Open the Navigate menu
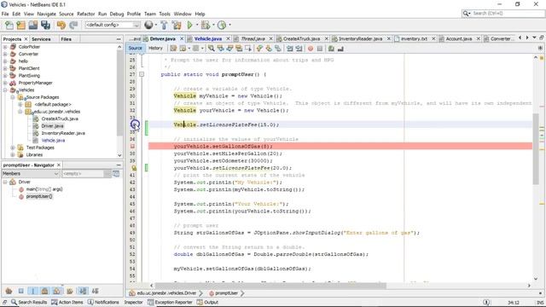The height and width of the screenshot is (307, 546). [46, 14]
